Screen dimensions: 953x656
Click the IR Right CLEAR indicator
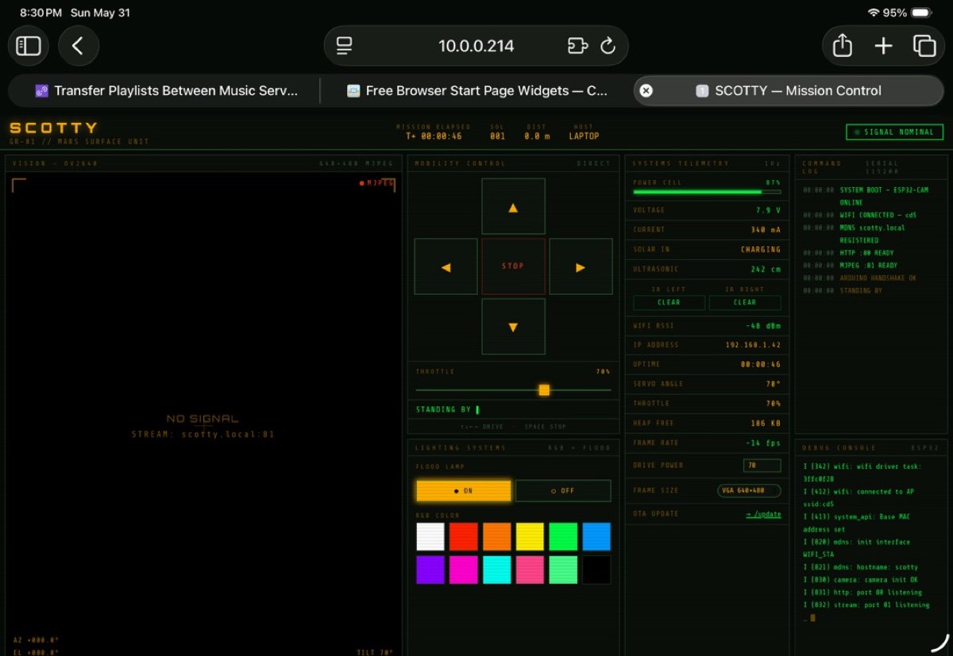click(745, 302)
